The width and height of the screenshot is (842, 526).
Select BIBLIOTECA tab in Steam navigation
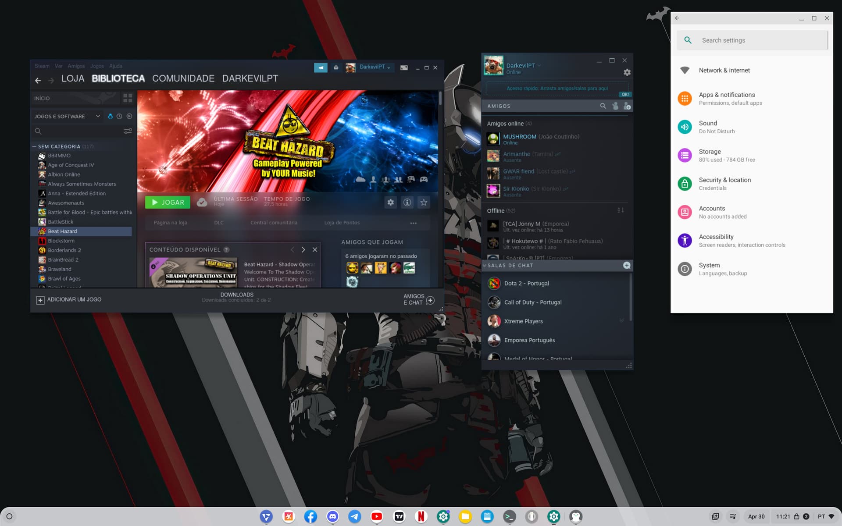118,78
